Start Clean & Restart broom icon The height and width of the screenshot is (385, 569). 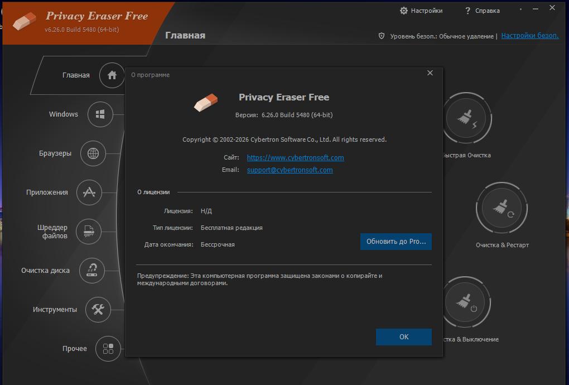(502, 209)
